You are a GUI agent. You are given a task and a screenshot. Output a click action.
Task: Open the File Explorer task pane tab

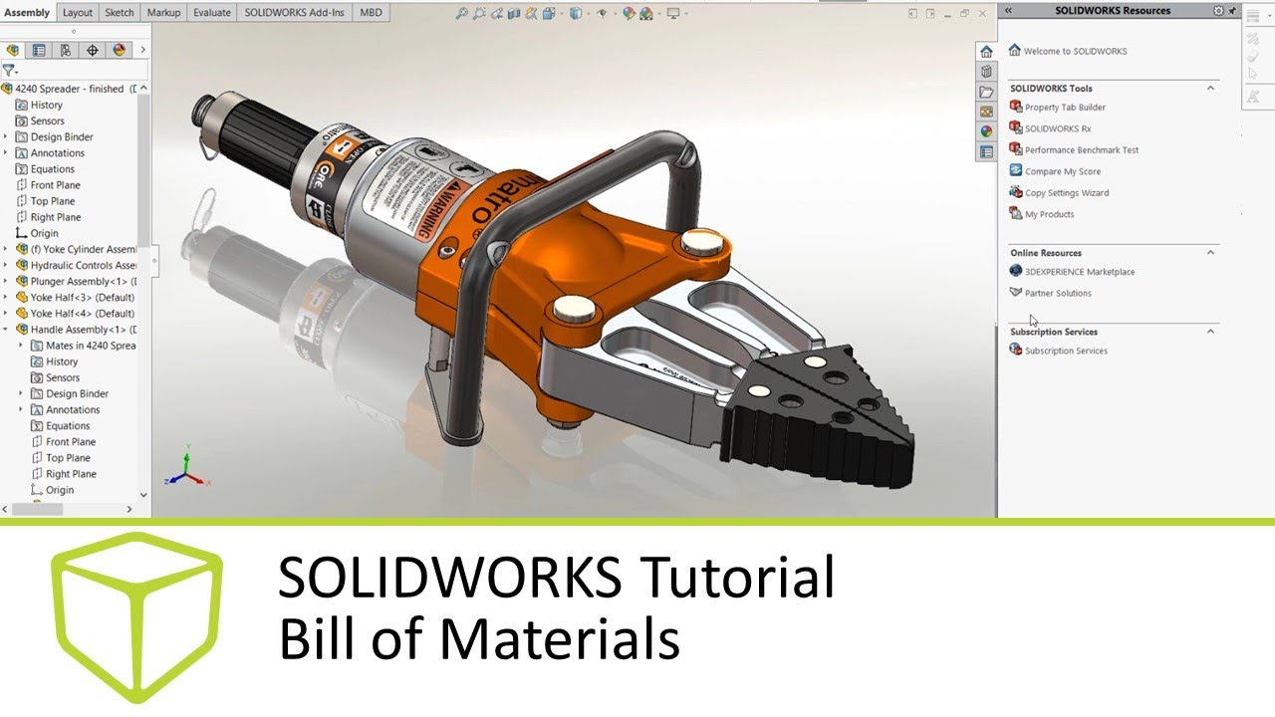click(x=986, y=92)
